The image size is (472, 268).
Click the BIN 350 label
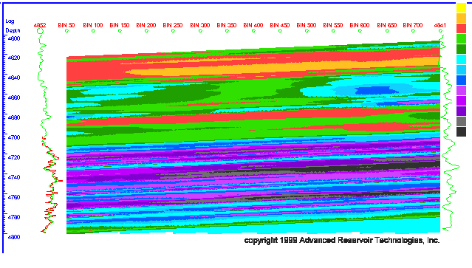coord(227,25)
